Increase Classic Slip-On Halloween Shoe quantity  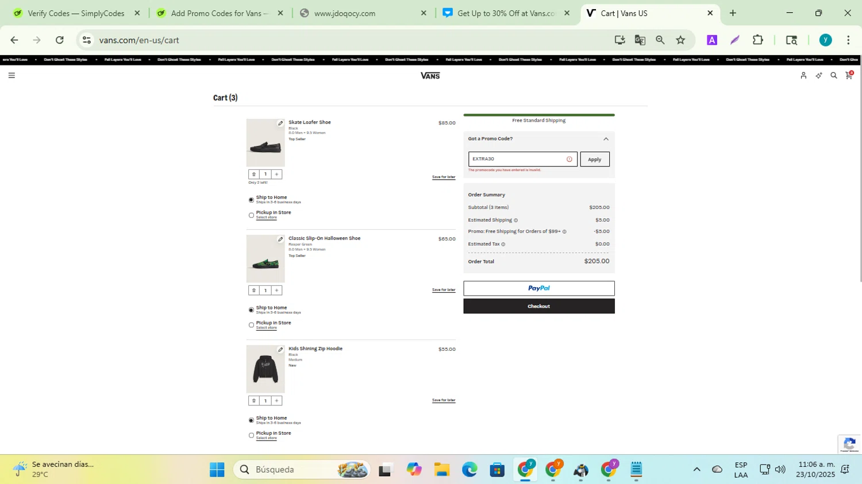pyautogui.click(x=276, y=291)
